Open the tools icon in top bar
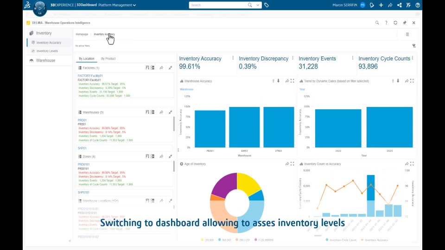The width and height of the screenshot is (445, 250). (408, 5)
